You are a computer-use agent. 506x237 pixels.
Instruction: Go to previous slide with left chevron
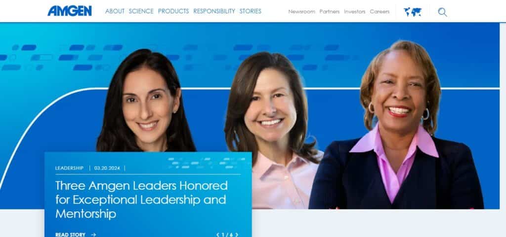click(218, 235)
